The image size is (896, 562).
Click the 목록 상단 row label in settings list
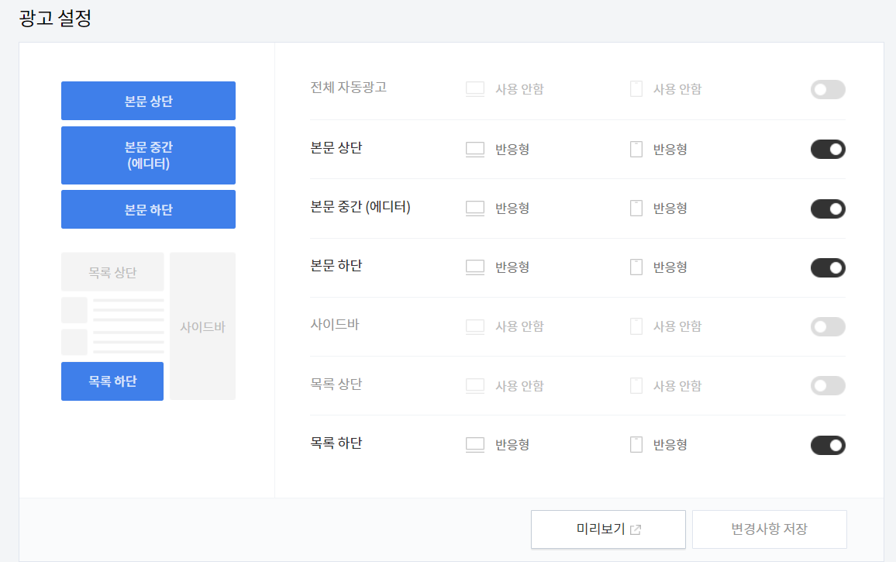[336, 384]
